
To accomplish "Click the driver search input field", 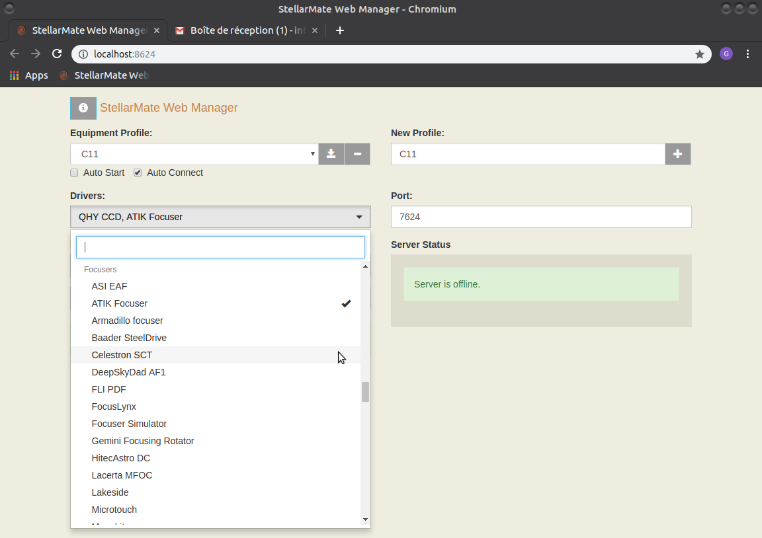I will coord(220,247).
